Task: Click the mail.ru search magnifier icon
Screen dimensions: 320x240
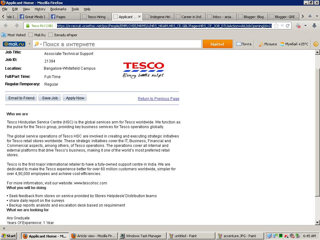Action: coord(37,44)
